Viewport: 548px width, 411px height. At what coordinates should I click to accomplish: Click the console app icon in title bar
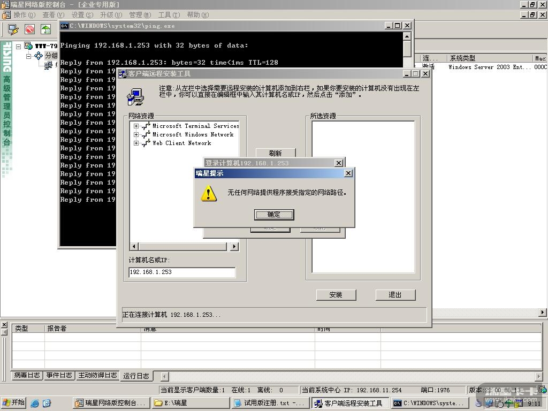pos(5,4)
